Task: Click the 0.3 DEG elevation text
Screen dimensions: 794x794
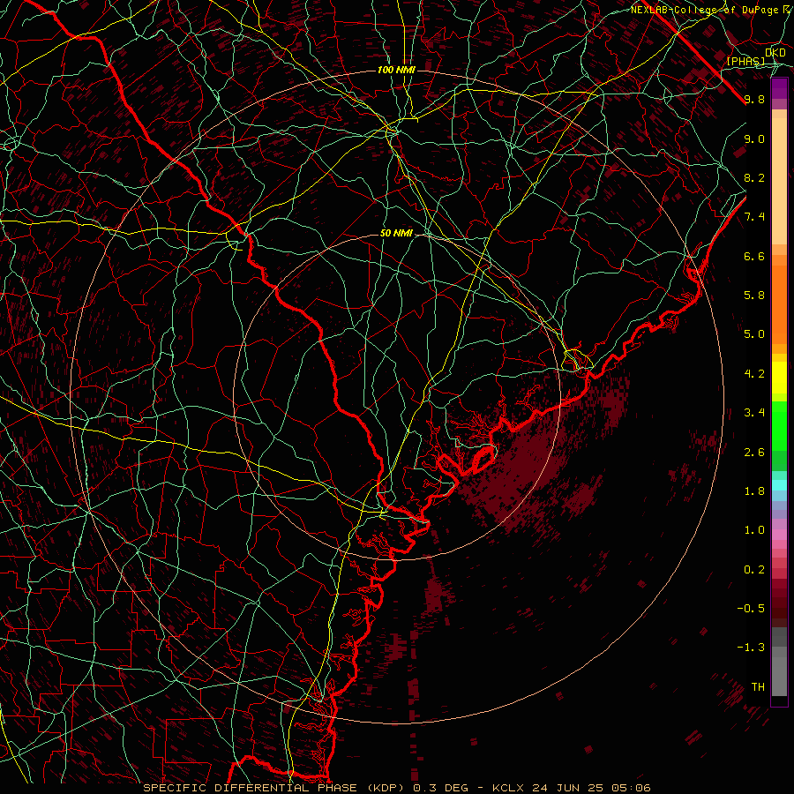Action: coord(440,788)
